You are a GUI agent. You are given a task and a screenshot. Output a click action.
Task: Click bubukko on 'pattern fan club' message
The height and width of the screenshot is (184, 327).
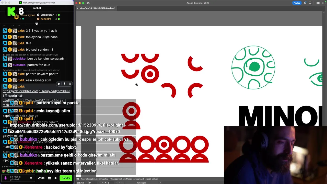(x=19, y=65)
